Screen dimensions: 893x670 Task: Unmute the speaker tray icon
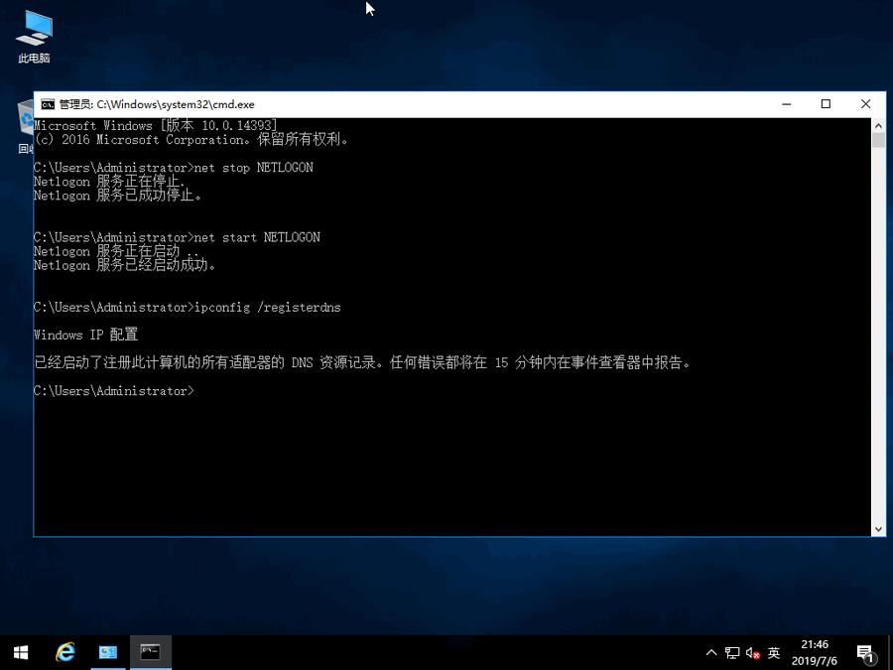(751, 652)
